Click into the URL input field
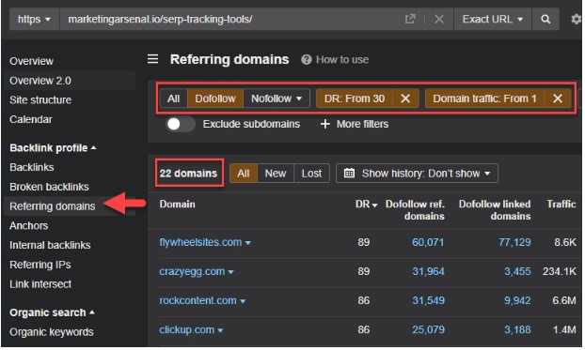The width and height of the screenshot is (585, 350). click(x=231, y=19)
